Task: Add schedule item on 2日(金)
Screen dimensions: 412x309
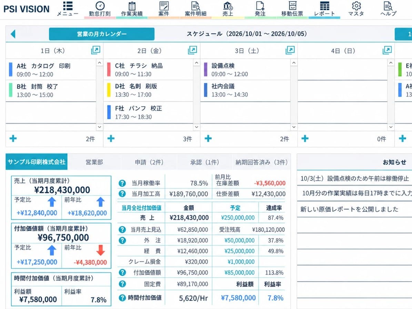Action: click(x=111, y=139)
